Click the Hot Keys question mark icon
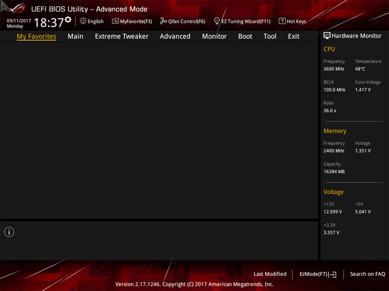The height and width of the screenshot is (291, 389). (282, 21)
